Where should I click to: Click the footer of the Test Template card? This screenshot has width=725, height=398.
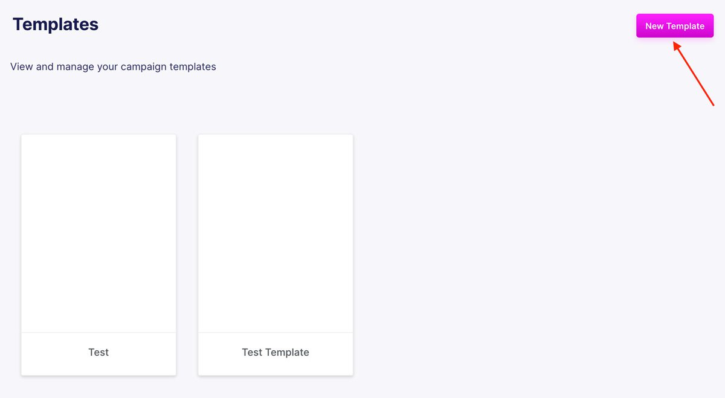pos(275,353)
